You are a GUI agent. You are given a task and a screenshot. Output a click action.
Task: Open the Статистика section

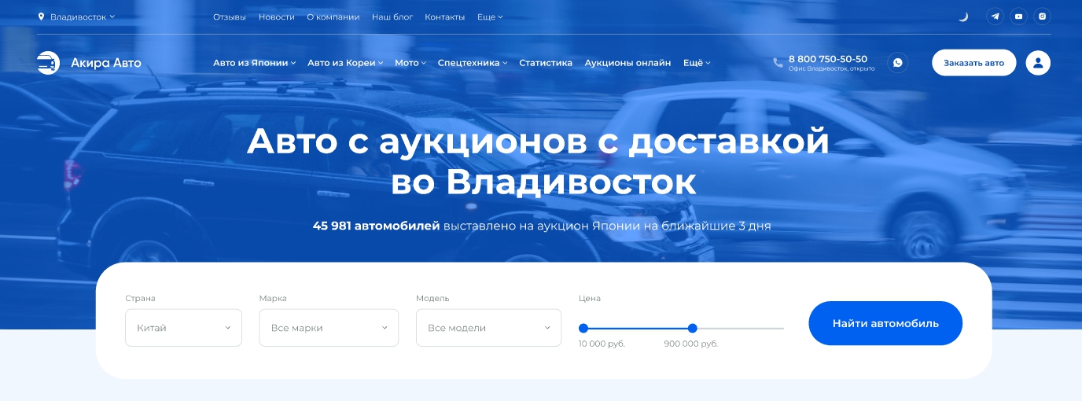click(x=546, y=63)
